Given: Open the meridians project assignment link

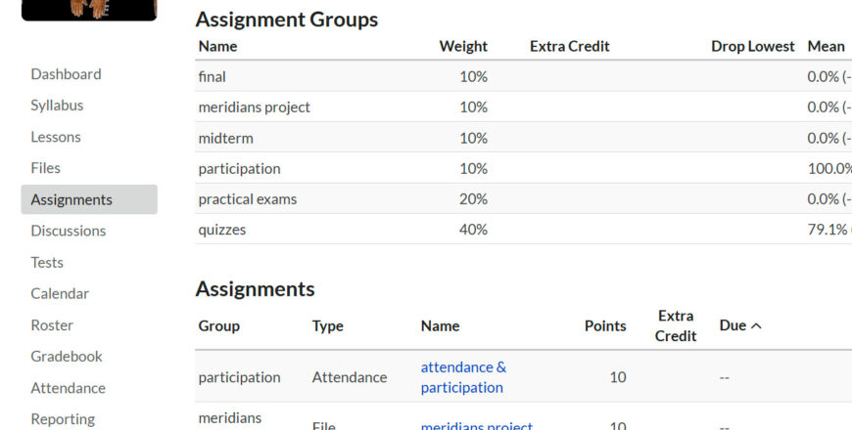Looking at the screenshot, I should click(477, 426).
